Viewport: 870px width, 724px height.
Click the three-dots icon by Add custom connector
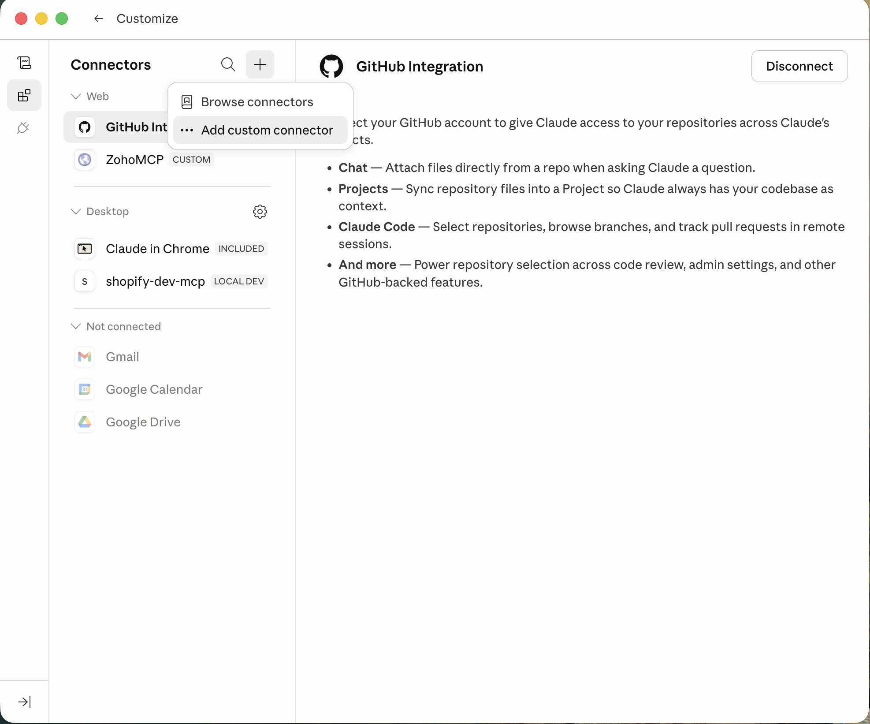[187, 130]
